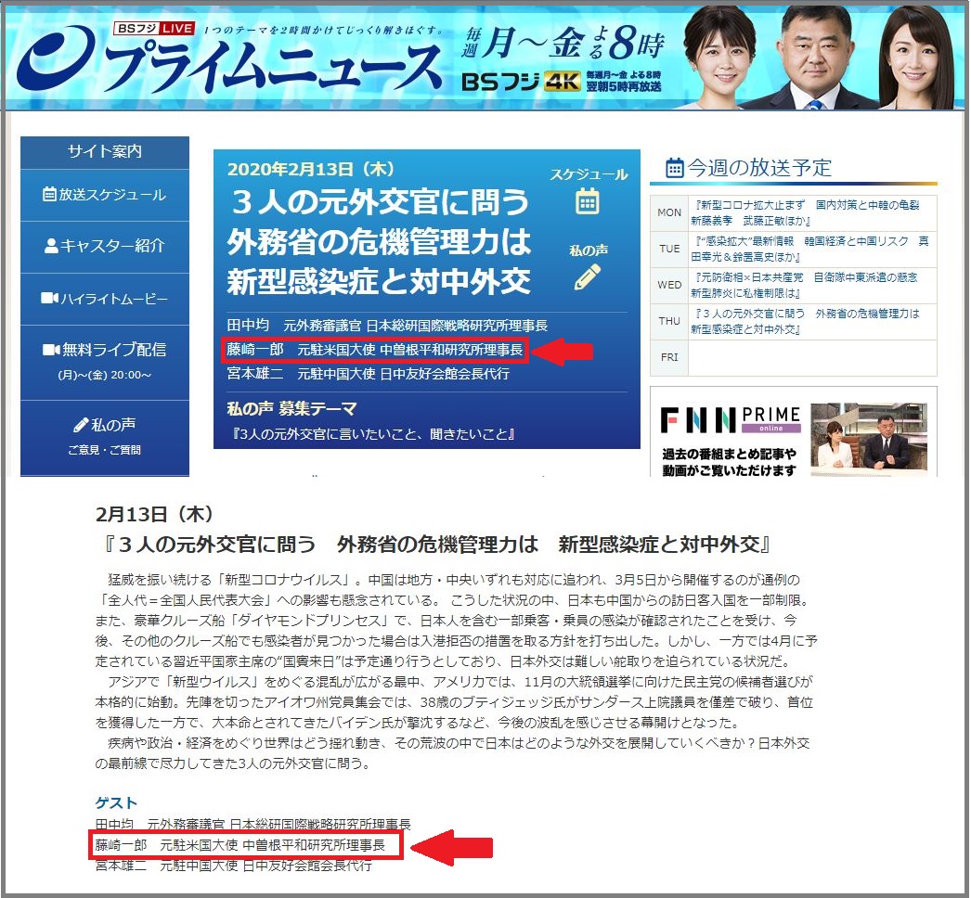Screen dimensions: 971x898
Task: Click article date 2月13日（木）
Action: point(155,514)
